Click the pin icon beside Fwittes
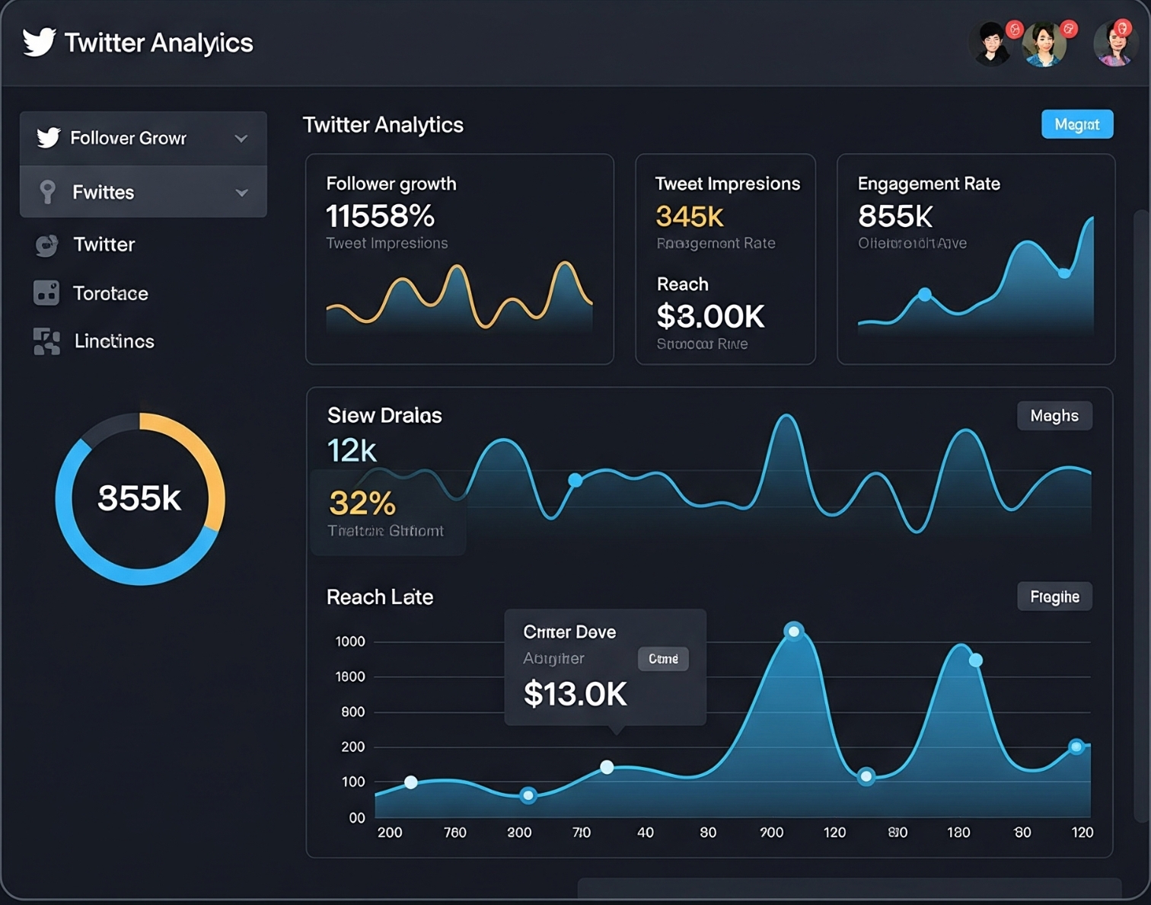Screen dimensions: 1151x905 47,192
